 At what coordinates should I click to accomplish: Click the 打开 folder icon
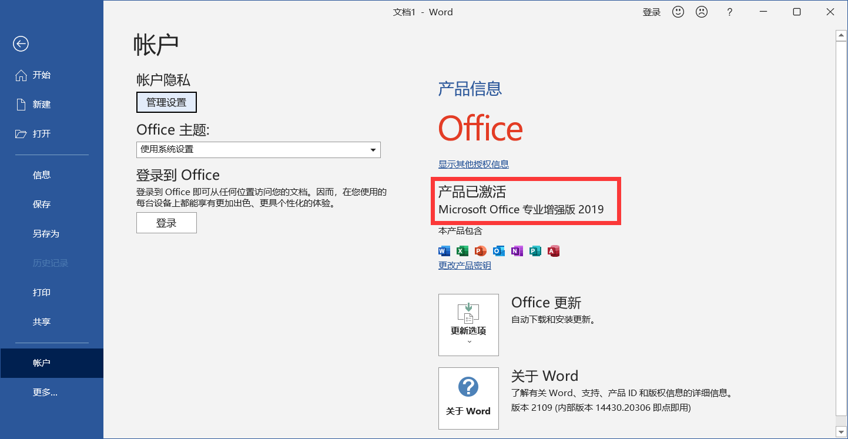coord(21,134)
